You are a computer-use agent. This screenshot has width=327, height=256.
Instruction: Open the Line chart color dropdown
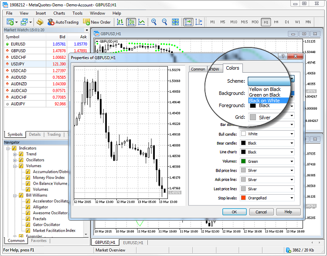(267, 152)
